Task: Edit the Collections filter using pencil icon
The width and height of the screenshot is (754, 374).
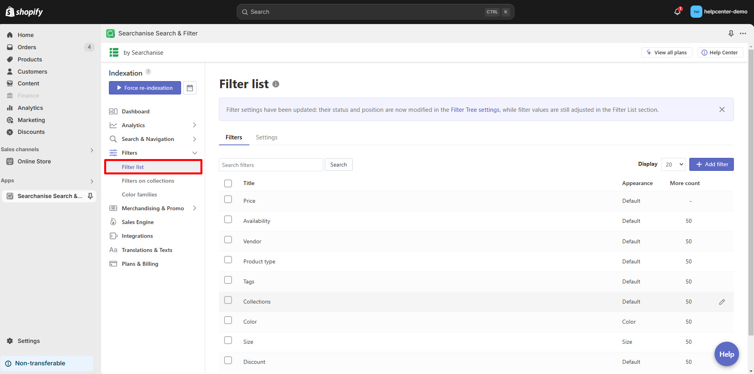Action: (x=722, y=302)
